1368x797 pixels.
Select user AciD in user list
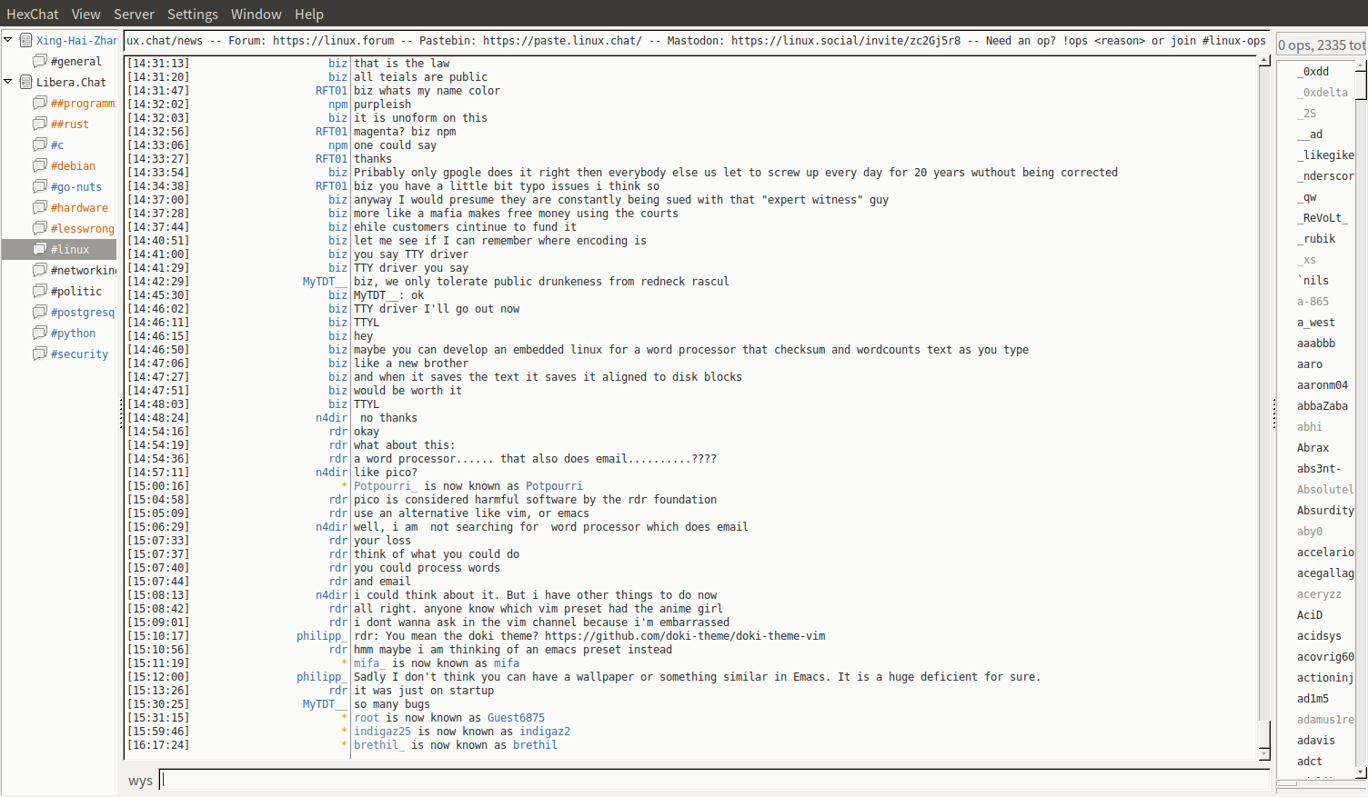tap(1310, 615)
